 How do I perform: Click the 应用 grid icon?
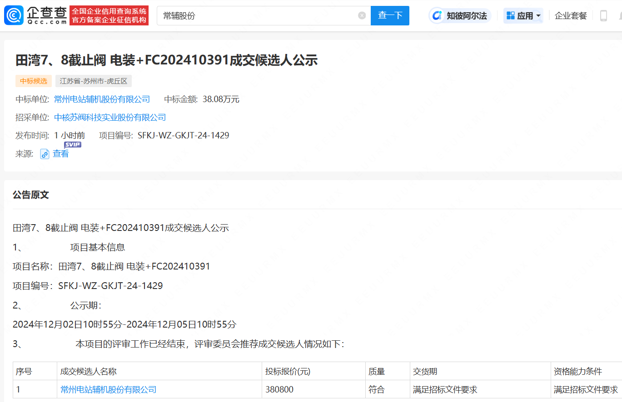click(x=511, y=15)
